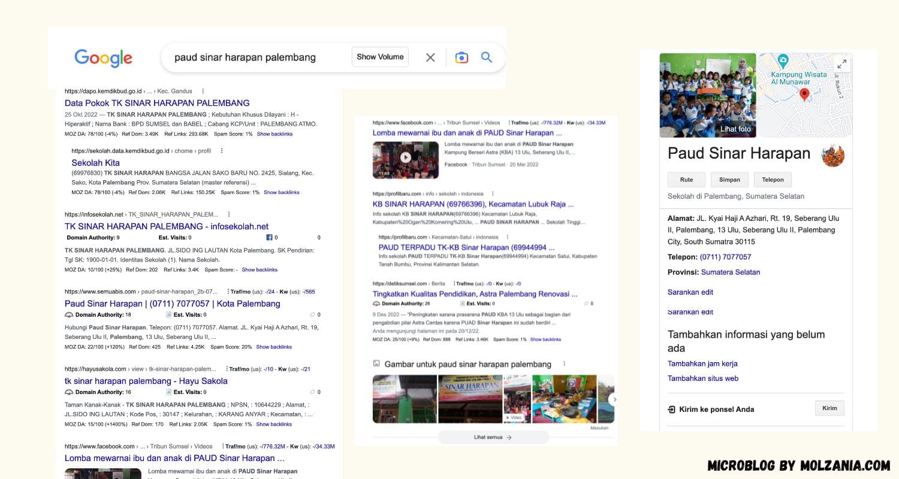The image size is (899, 479).
Task: Click the Telepon button
Action: [773, 180]
